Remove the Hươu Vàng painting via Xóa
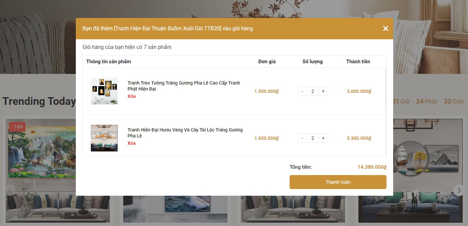Screen dimensions: 468x226 pyautogui.click(x=132, y=143)
